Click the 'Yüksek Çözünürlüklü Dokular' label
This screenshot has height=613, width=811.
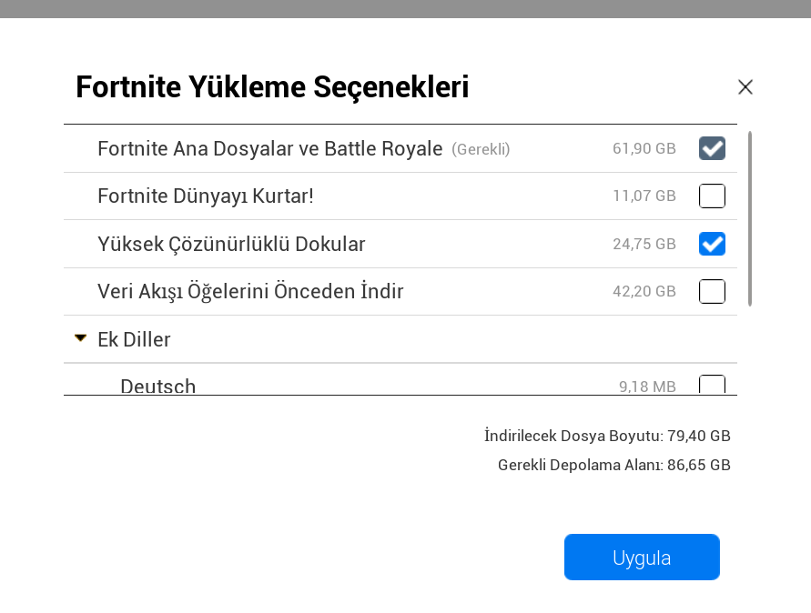click(231, 244)
